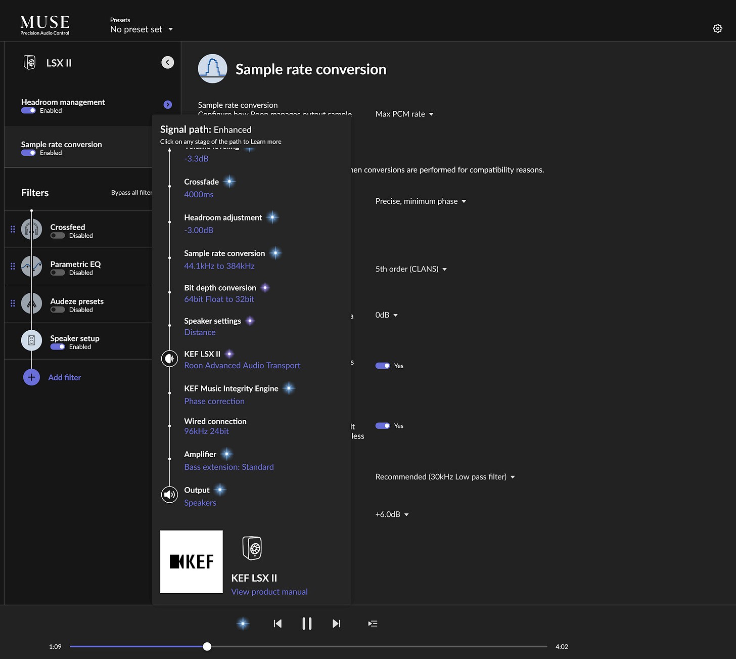The height and width of the screenshot is (659, 736).
Task: Click the playback progress slider handle
Action: tap(207, 646)
